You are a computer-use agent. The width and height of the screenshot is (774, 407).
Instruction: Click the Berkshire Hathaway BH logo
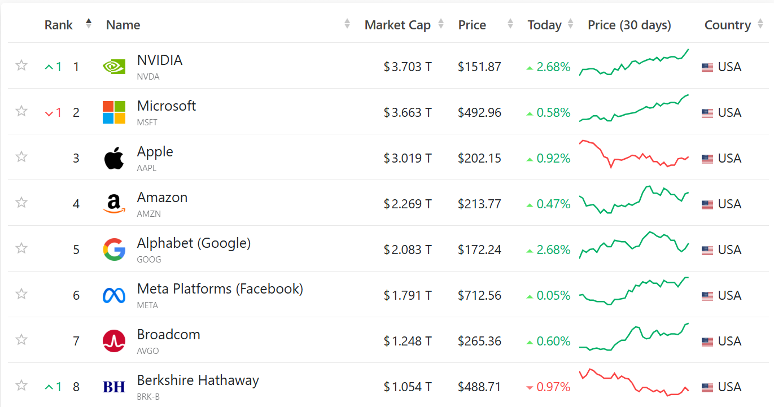click(114, 387)
